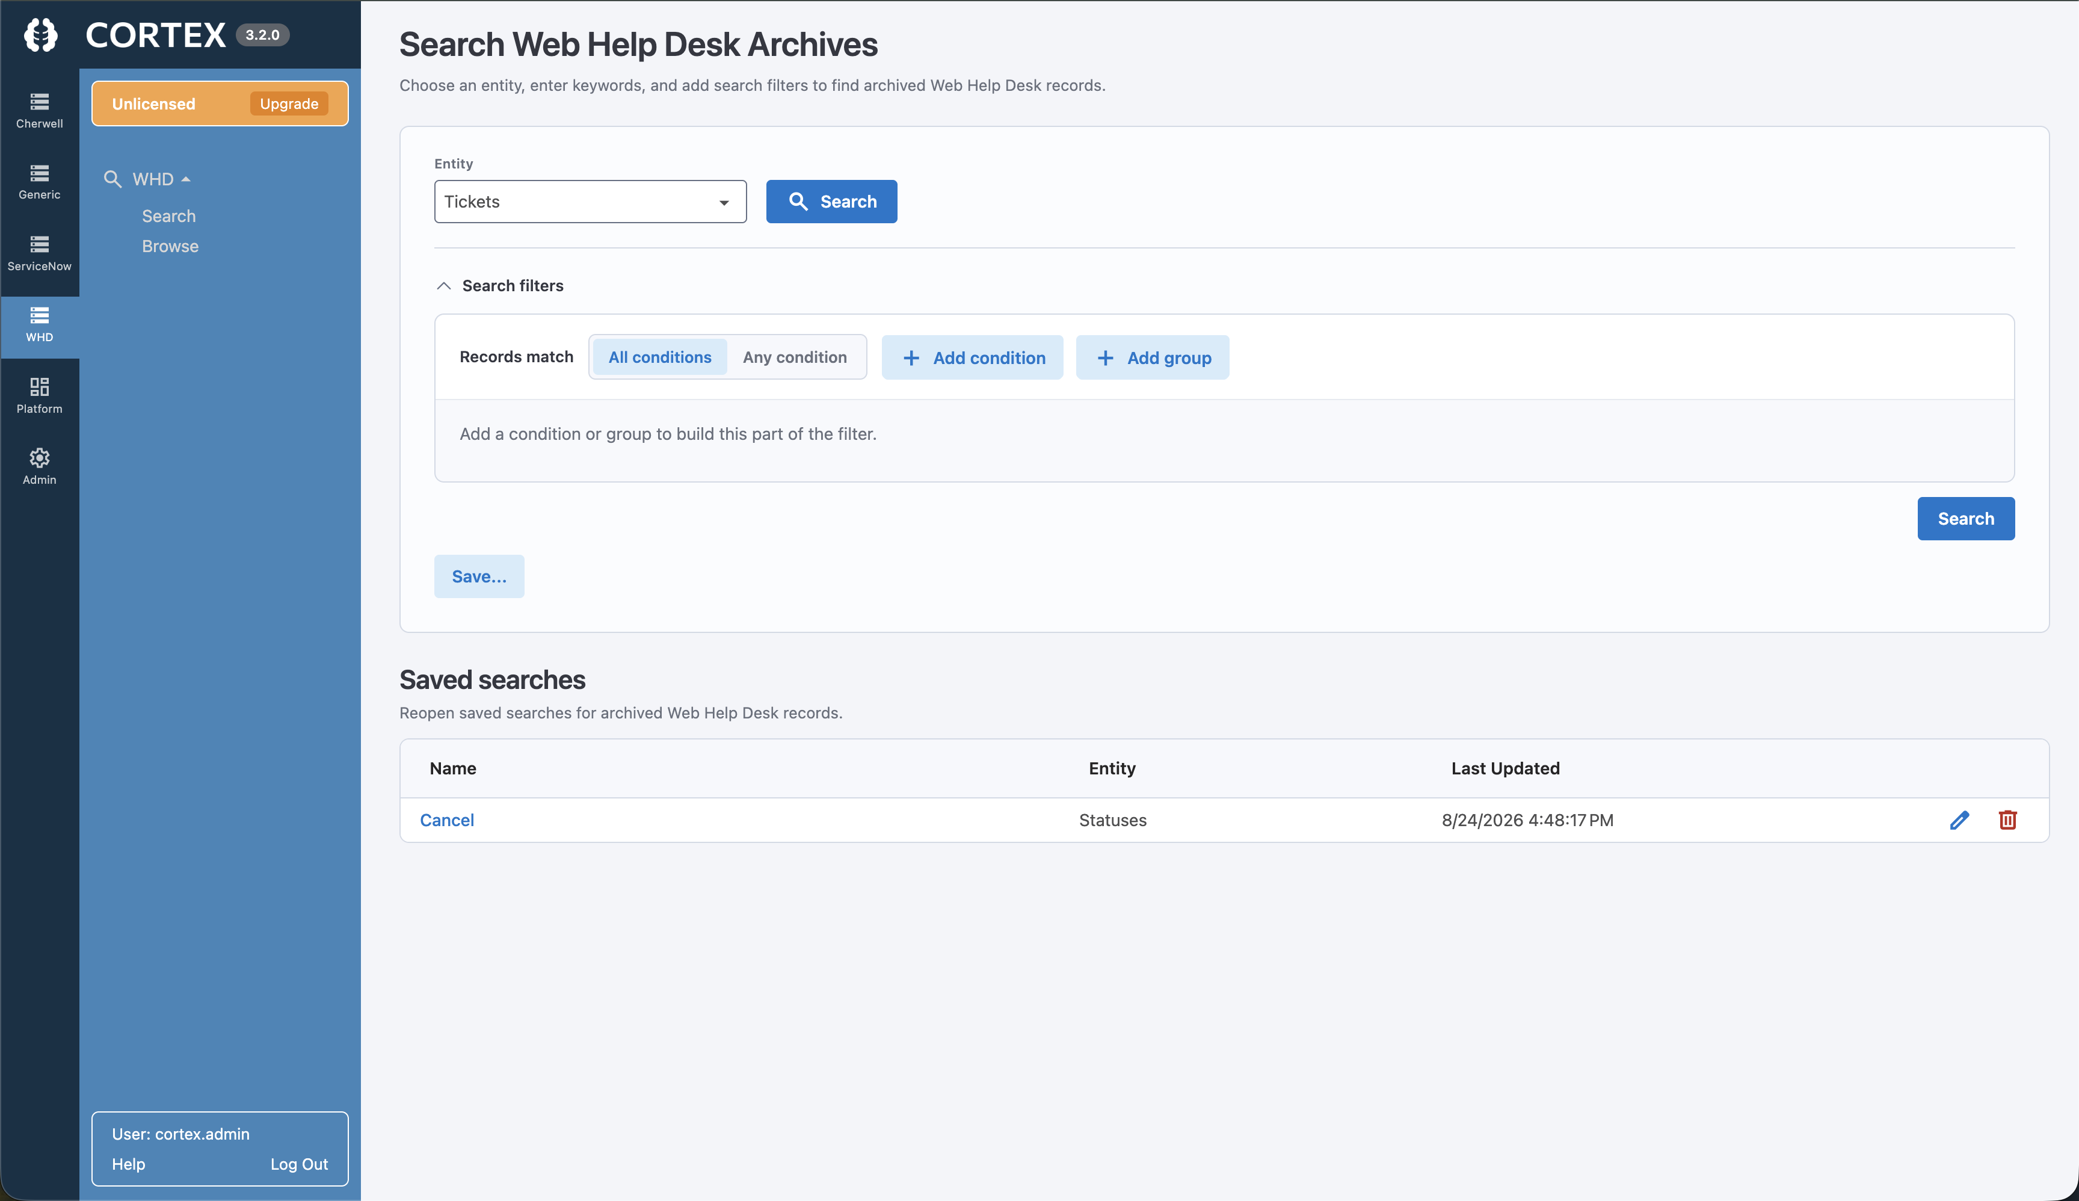Open the Admin gear section

coord(40,468)
